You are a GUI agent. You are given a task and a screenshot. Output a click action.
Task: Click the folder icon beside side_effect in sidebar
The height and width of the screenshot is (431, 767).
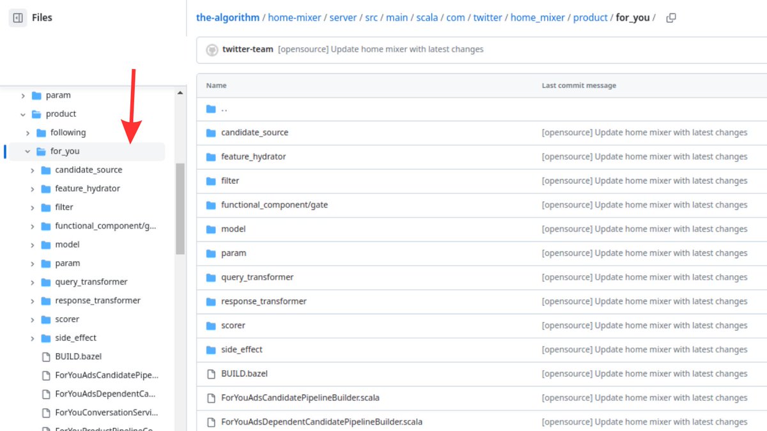[x=47, y=337]
